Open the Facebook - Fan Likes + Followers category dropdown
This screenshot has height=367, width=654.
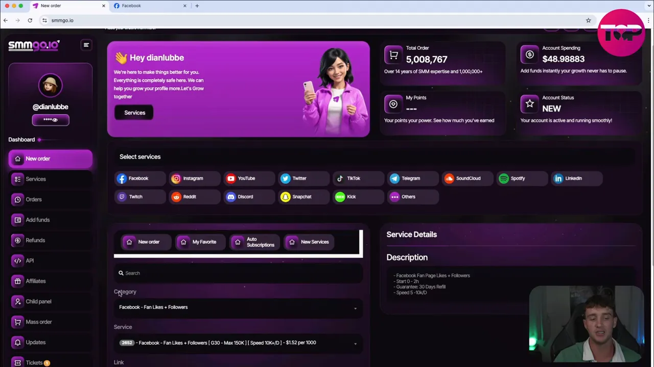coord(238,307)
